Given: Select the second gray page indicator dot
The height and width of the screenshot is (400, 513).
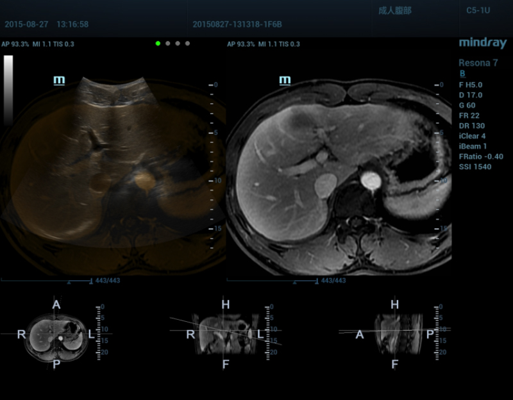Looking at the screenshot, I should pyautogui.click(x=178, y=44).
